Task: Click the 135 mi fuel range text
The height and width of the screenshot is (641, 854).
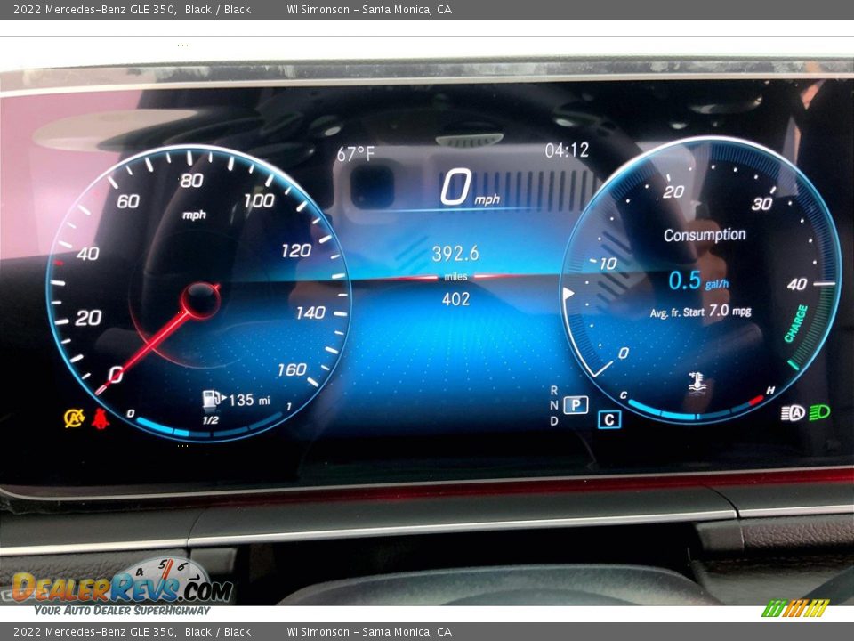Action: click(249, 400)
